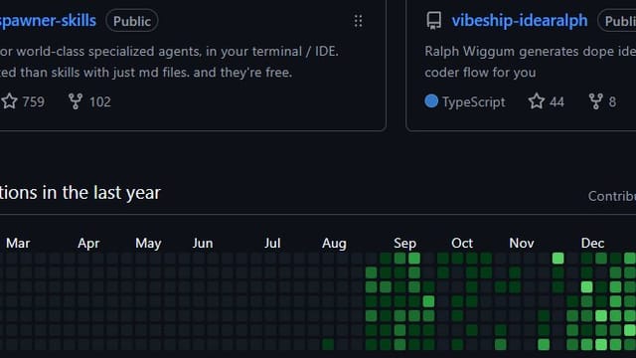Click the fork icon showing 8
Image resolution: width=636 pixels, height=358 pixels.
point(595,101)
